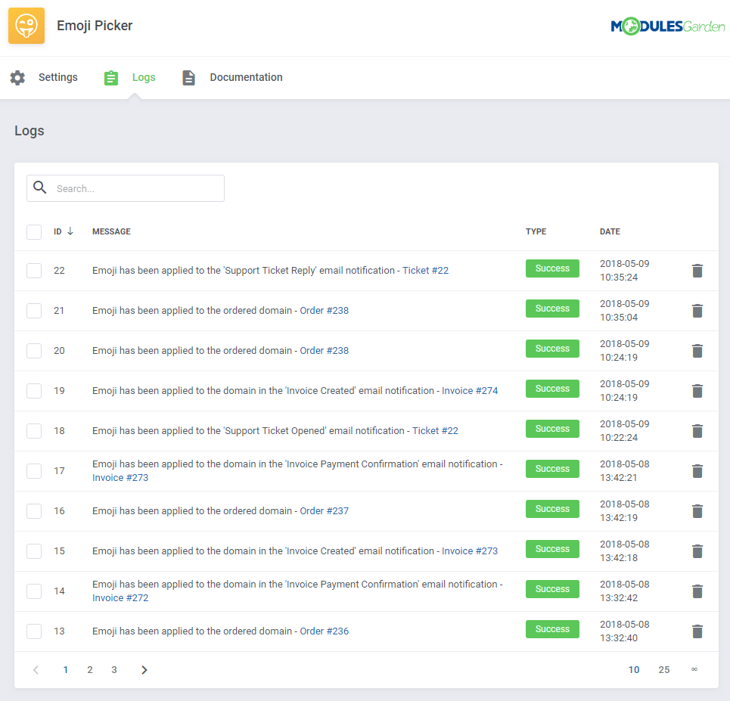The image size is (730, 701).
Task: Delete log entry 21 with trash icon
Action: click(x=697, y=311)
